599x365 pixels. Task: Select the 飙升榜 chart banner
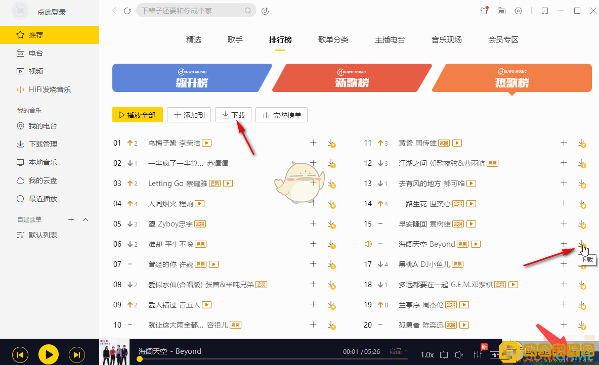pyautogui.click(x=192, y=78)
